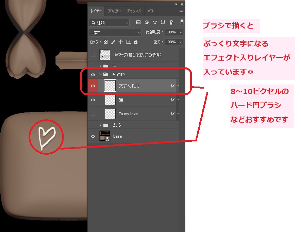This screenshot has width=301, height=232.
Task: Close the panel with X icon
Action: click(182, 4)
